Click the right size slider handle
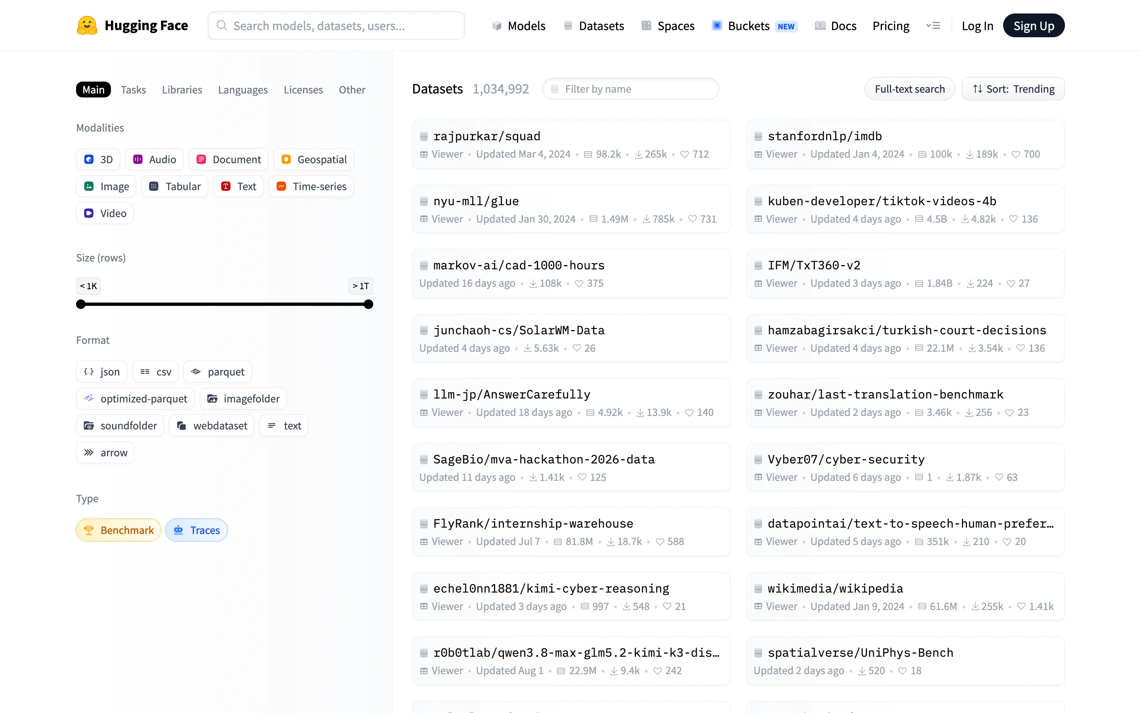 click(369, 304)
